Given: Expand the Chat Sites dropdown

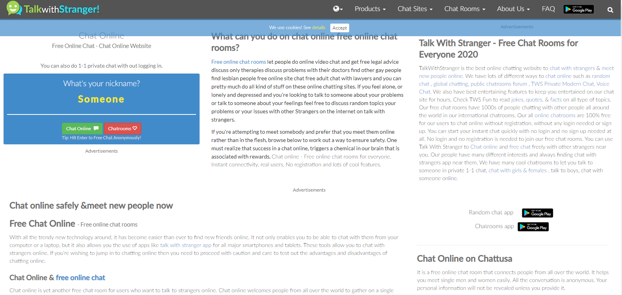Looking at the screenshot, I should coord(415,9).
